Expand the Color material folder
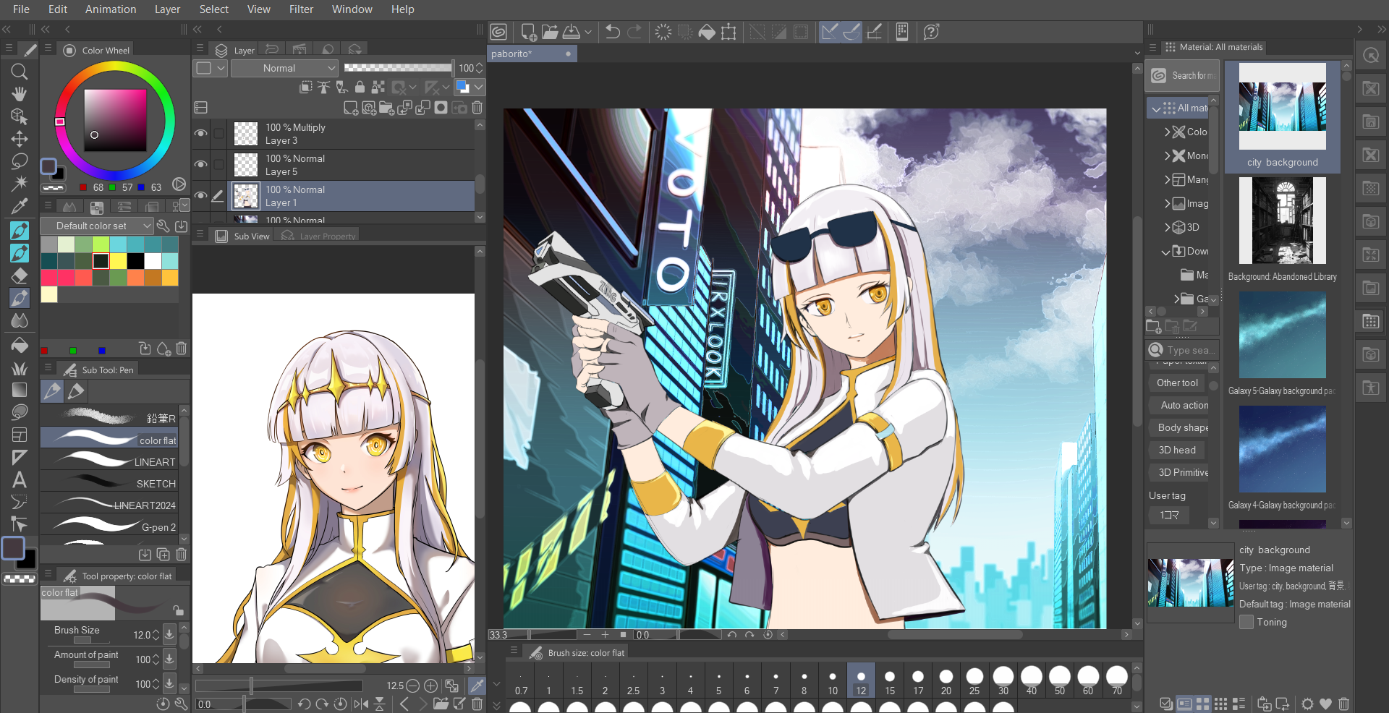The height and width of the screenshot is (713, 1389). click(x=1167, y=132)
